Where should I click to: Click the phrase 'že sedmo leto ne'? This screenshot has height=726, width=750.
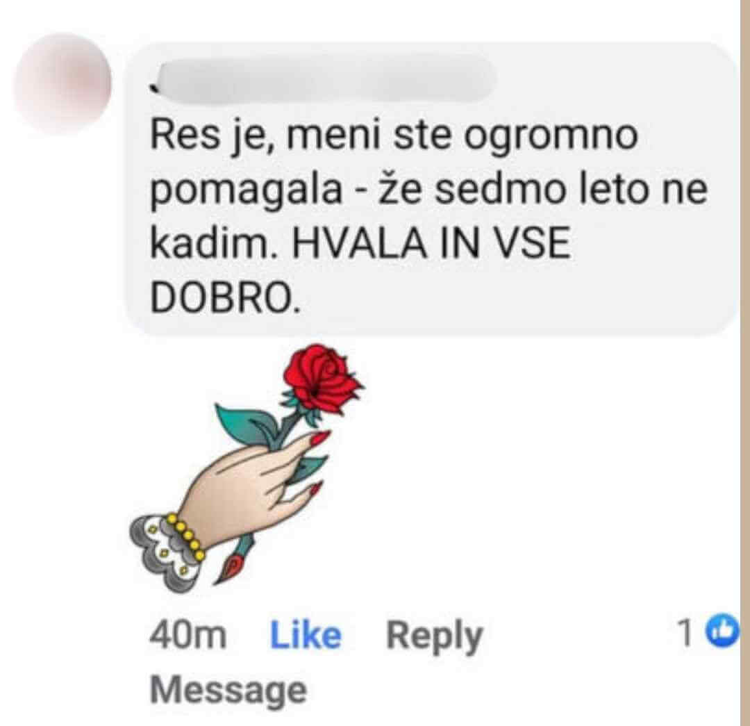click(543, 190)
